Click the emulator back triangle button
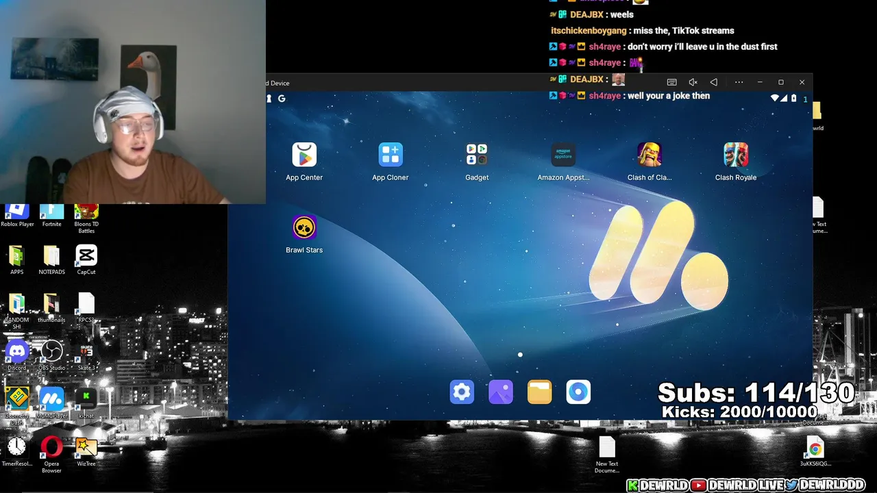 tap(714, 82)
